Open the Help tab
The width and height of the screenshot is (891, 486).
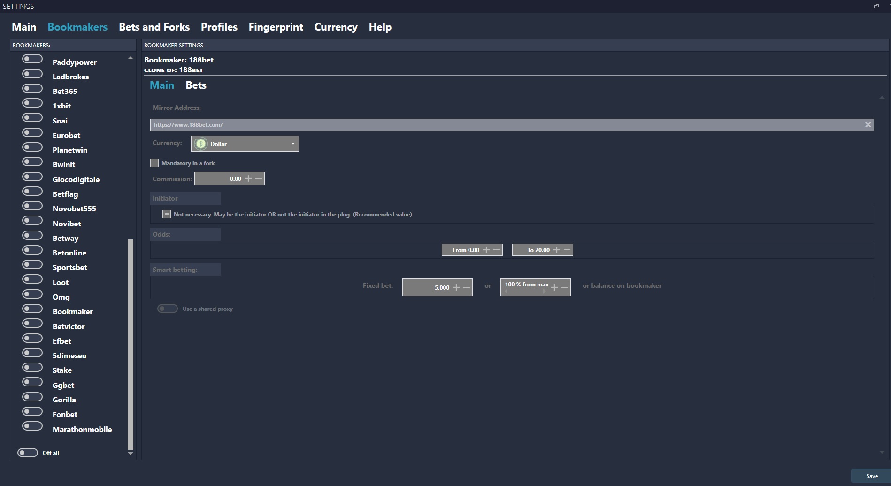tap(380, 27)
